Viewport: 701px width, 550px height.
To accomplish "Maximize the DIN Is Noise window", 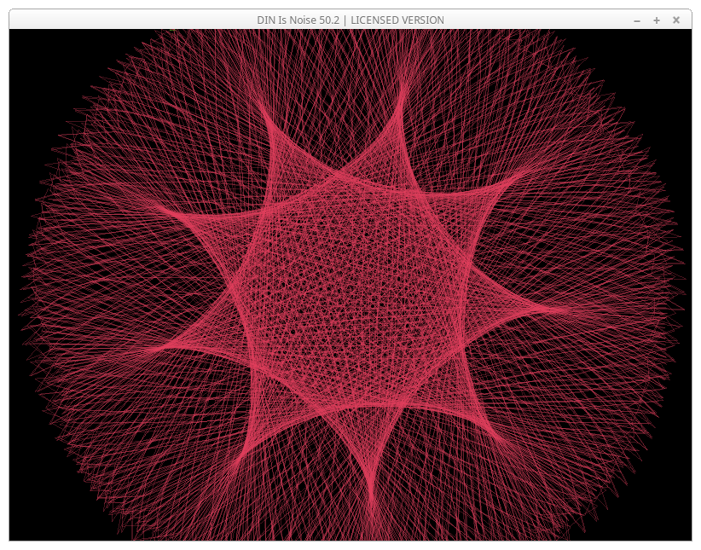I will tap(657, 20).
